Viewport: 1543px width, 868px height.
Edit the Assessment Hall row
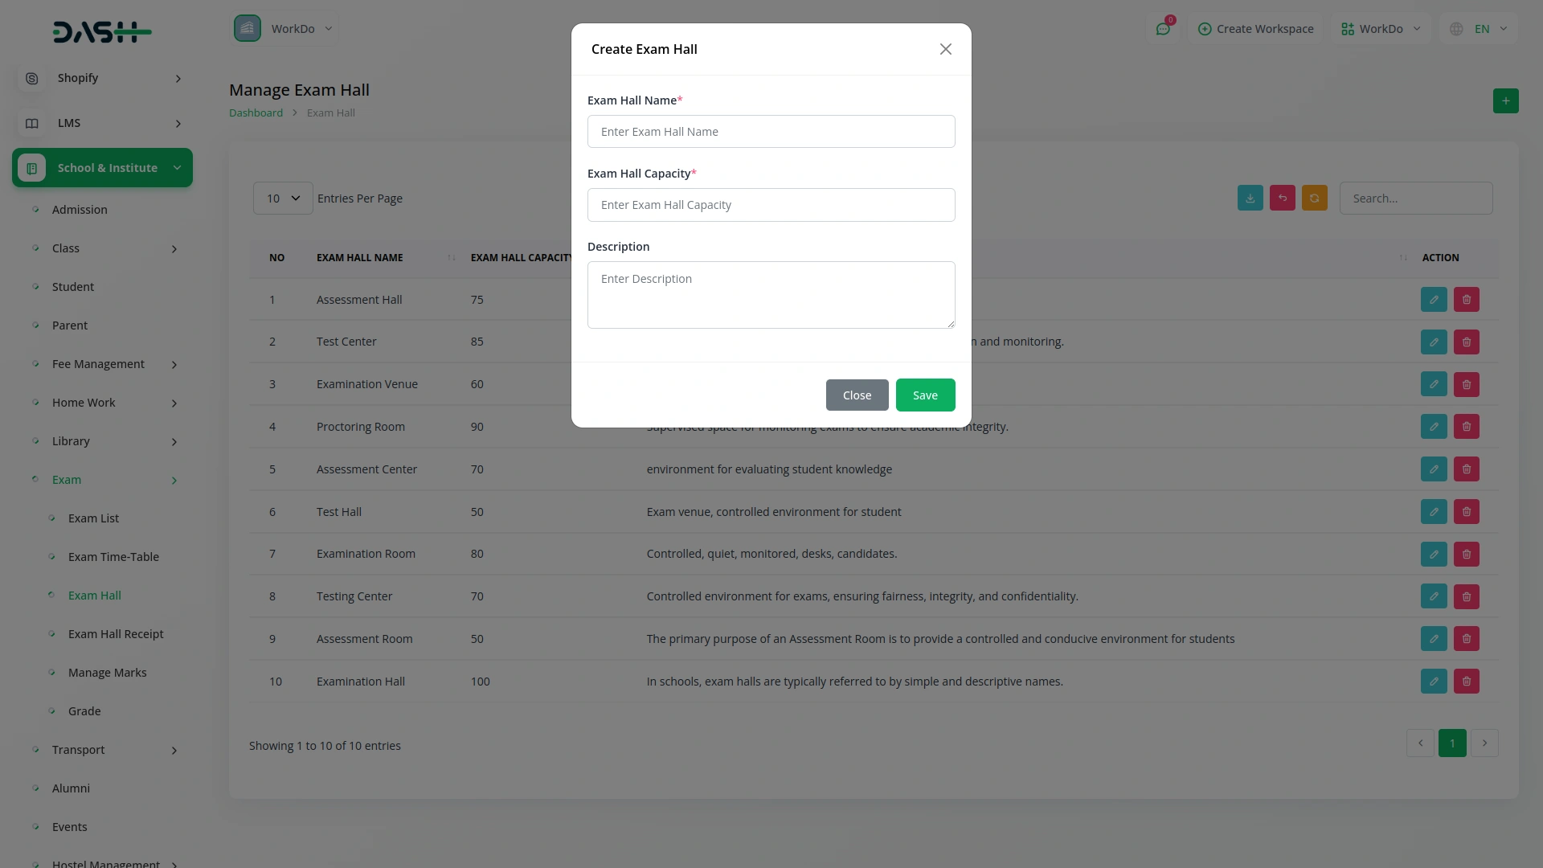click(1433, 300)
